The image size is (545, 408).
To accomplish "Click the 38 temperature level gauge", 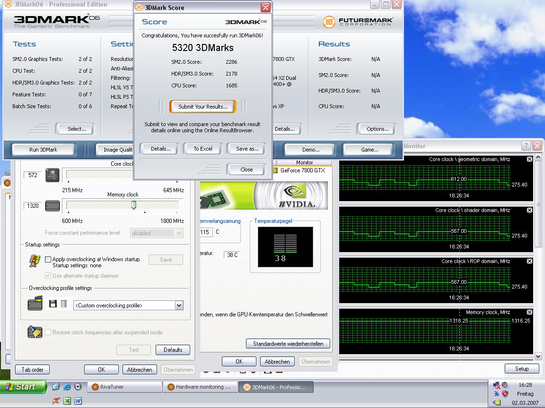I will click(x=285, y=247).
